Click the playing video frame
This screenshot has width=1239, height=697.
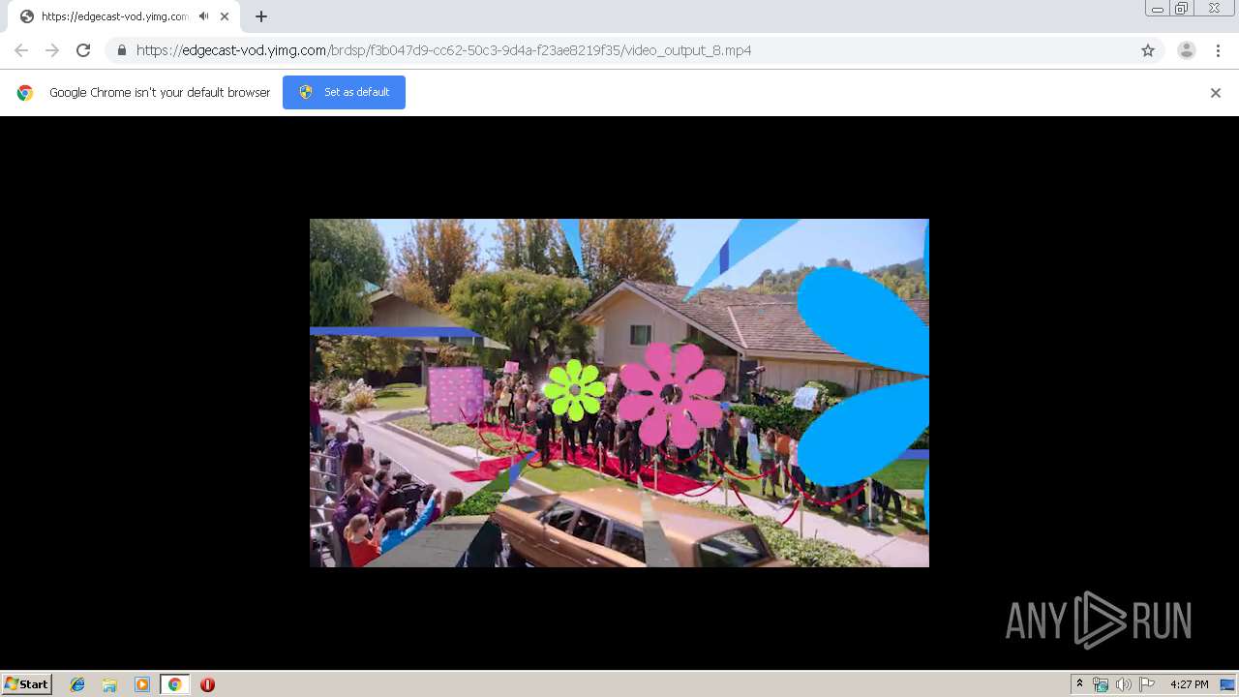(619, 393)
